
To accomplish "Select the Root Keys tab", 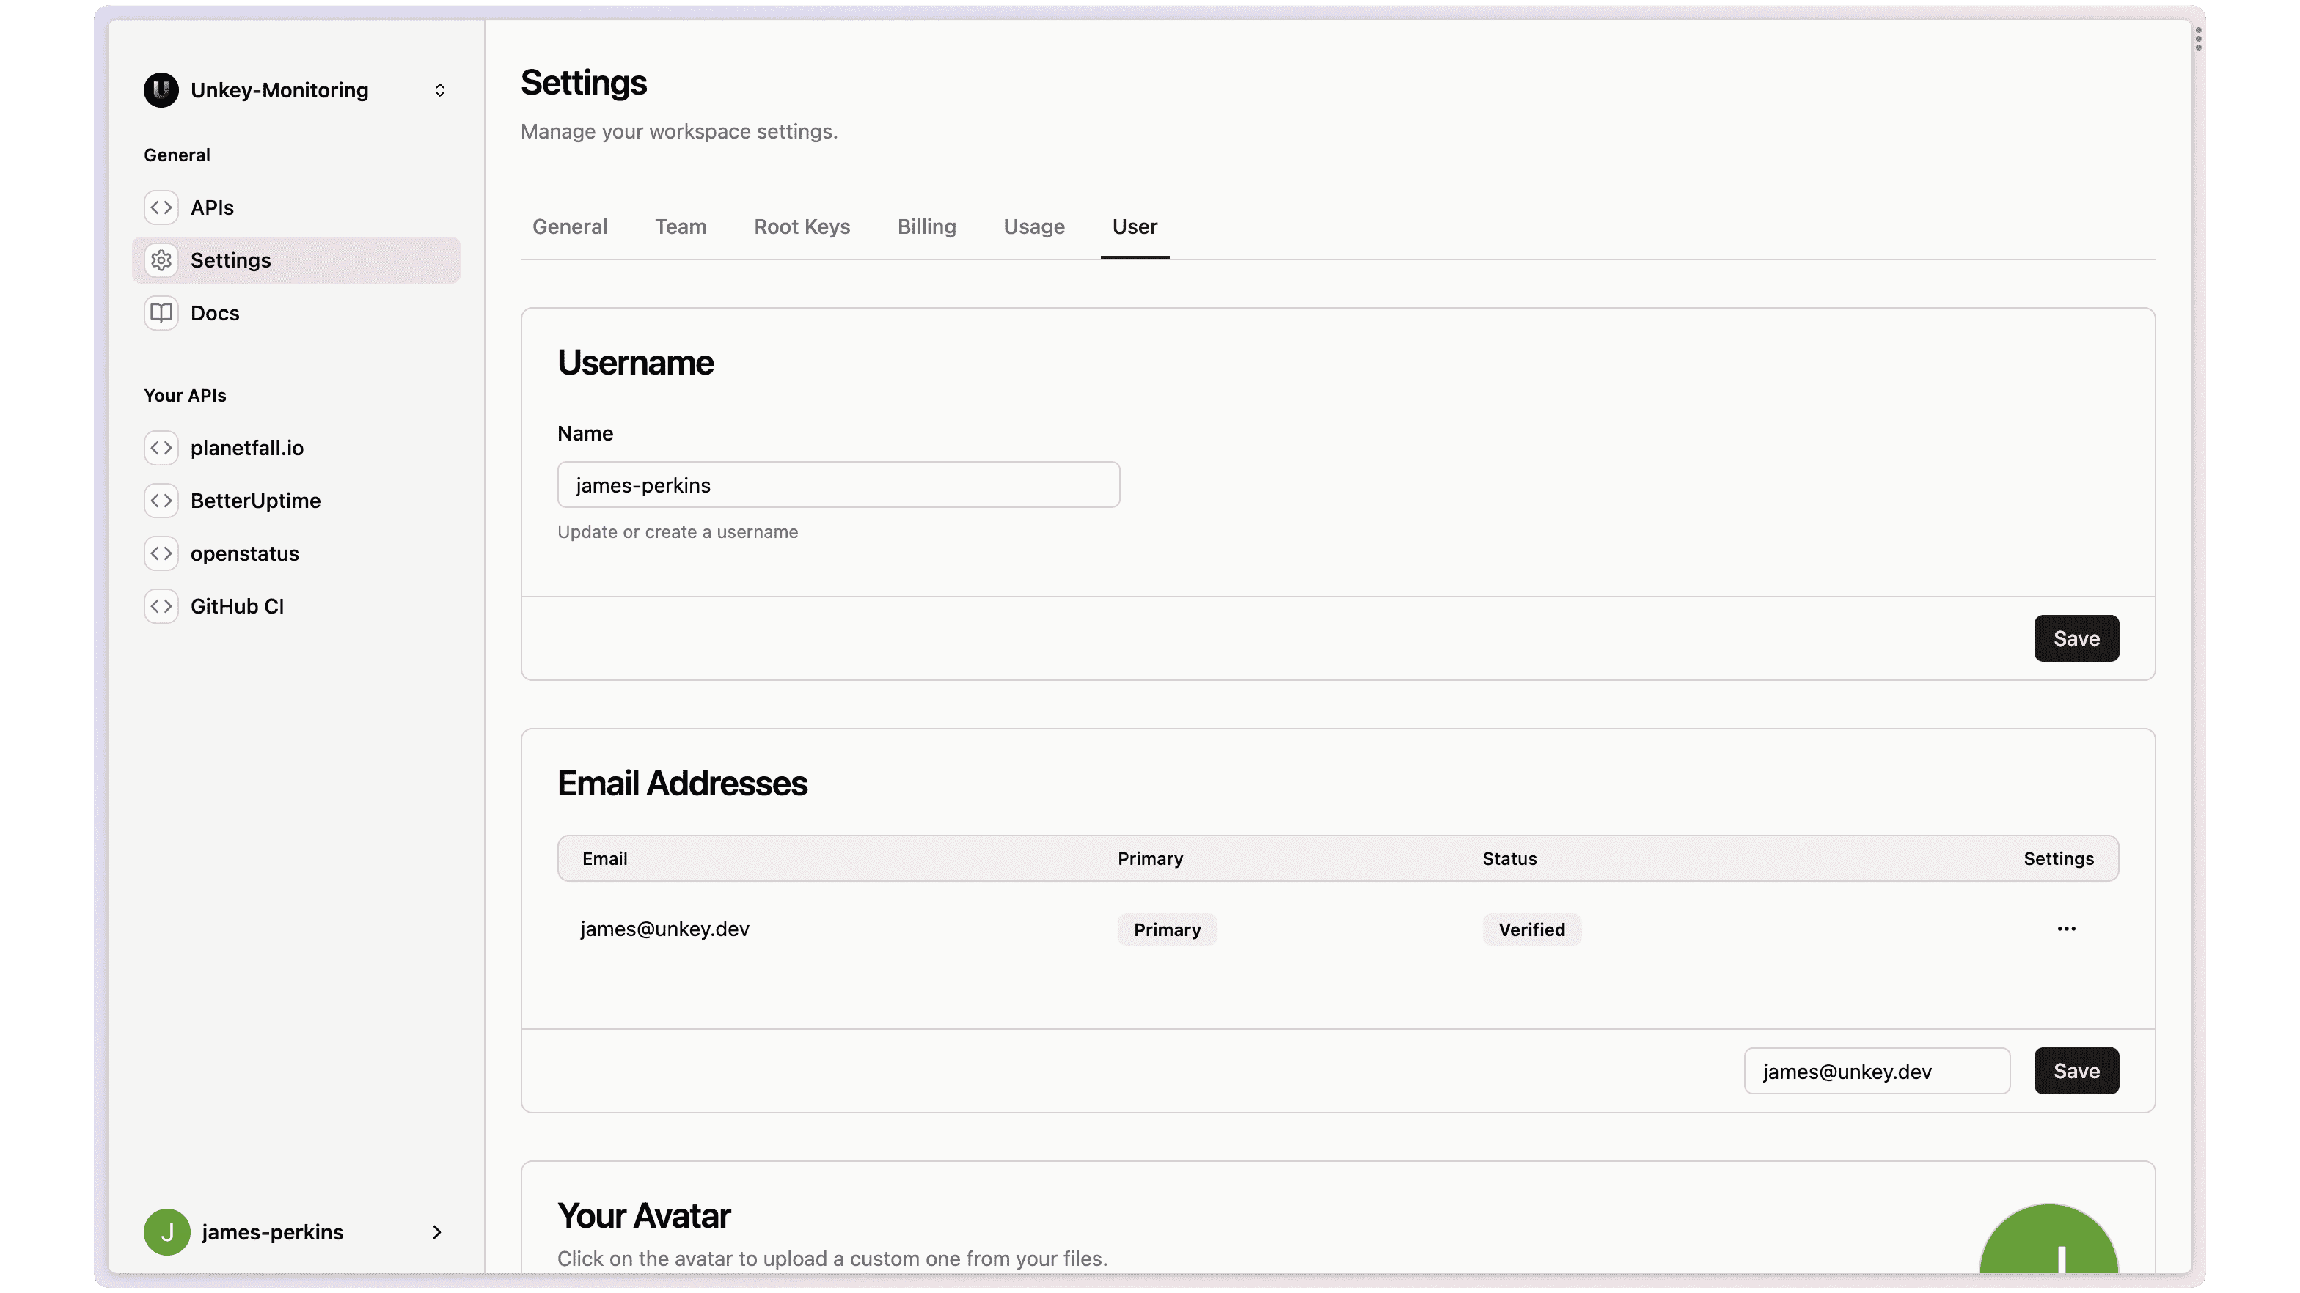I will pos(802,226).
